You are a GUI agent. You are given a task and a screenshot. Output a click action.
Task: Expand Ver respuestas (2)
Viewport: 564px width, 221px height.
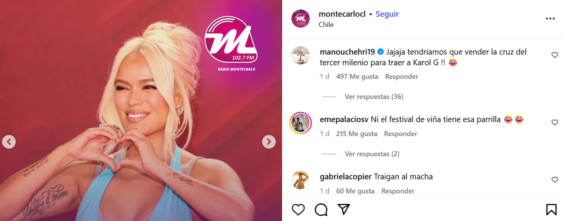point(372,154)
